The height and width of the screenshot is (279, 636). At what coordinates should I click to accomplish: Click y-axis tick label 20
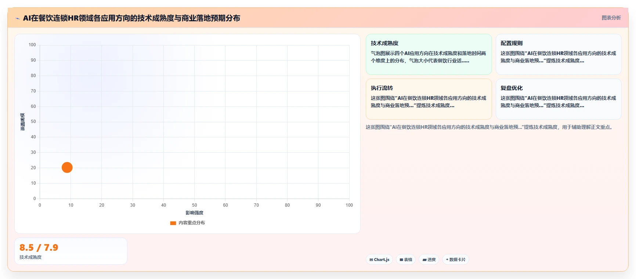tap(33, 168)
